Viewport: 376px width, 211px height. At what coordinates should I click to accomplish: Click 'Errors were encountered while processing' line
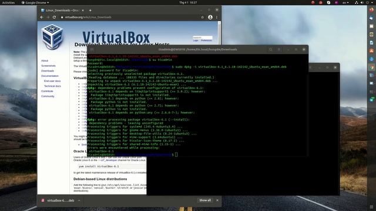point(123,148)
